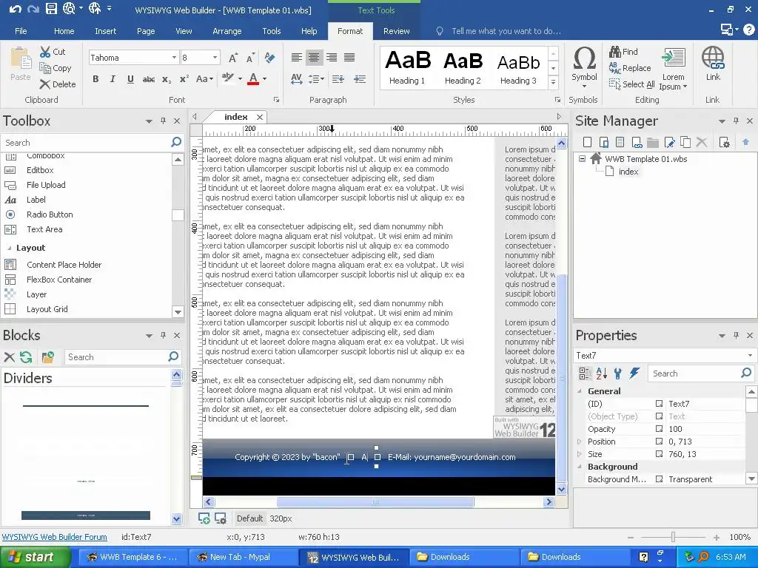
Task: Adjust the zoom slider handle
Action: pyautogui.click(x=673, y=537)
